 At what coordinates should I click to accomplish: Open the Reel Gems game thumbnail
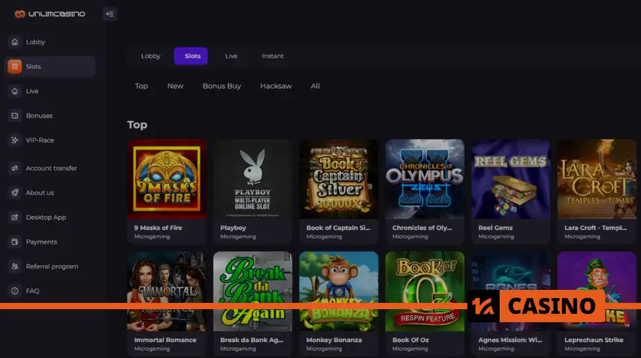pyautogui.click(x=511, y=179)
